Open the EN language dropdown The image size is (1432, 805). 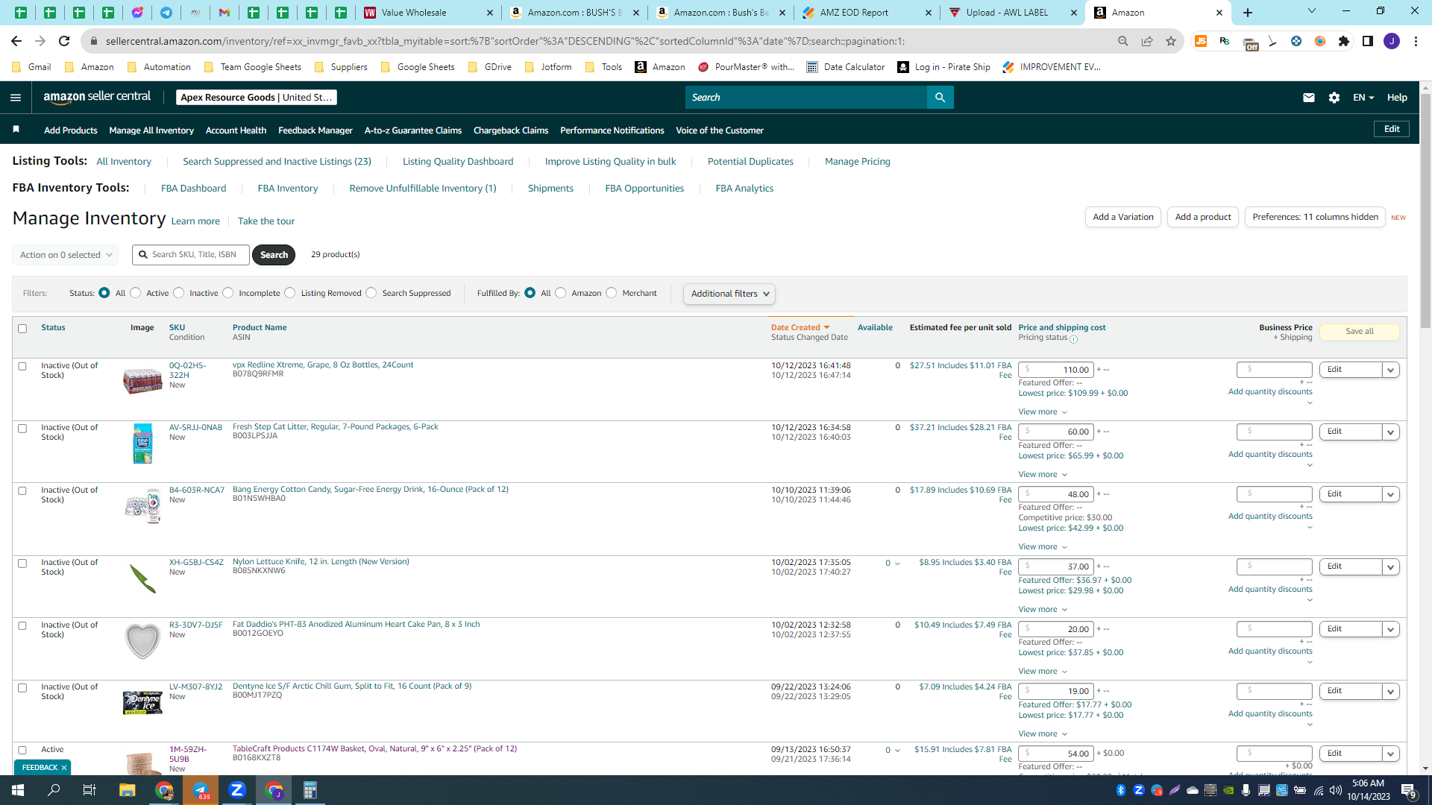click(x=1363, y=98)
